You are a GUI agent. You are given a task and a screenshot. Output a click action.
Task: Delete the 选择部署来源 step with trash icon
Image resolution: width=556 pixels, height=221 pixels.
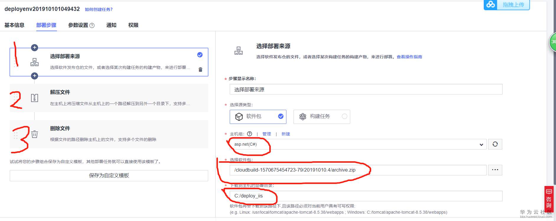(200, 70)
